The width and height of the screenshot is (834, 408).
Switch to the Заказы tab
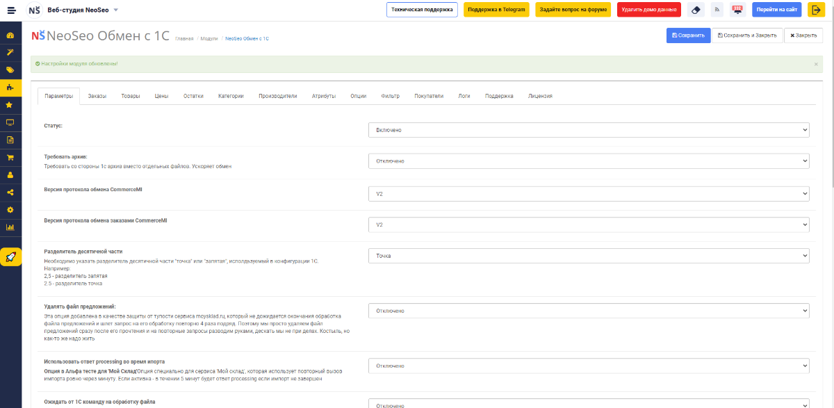click(97, 97)
